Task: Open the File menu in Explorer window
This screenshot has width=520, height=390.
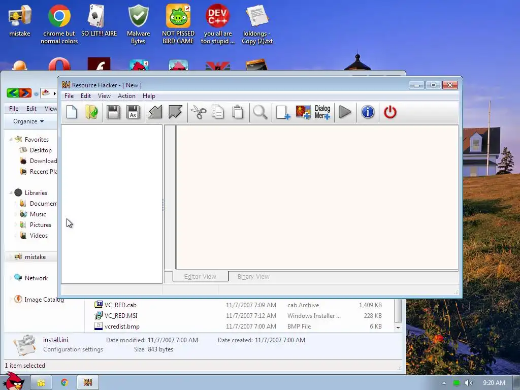Action: coord(14,109)
